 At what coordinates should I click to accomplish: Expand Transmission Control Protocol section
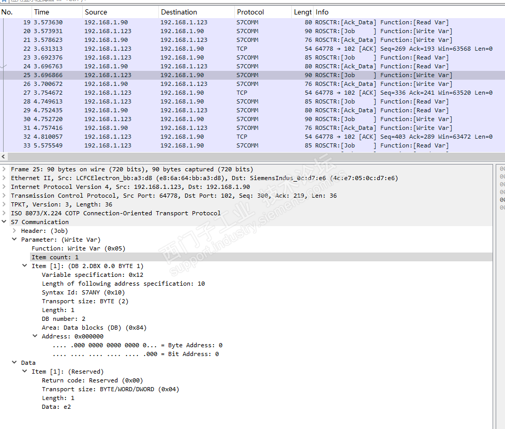point(4,196)
